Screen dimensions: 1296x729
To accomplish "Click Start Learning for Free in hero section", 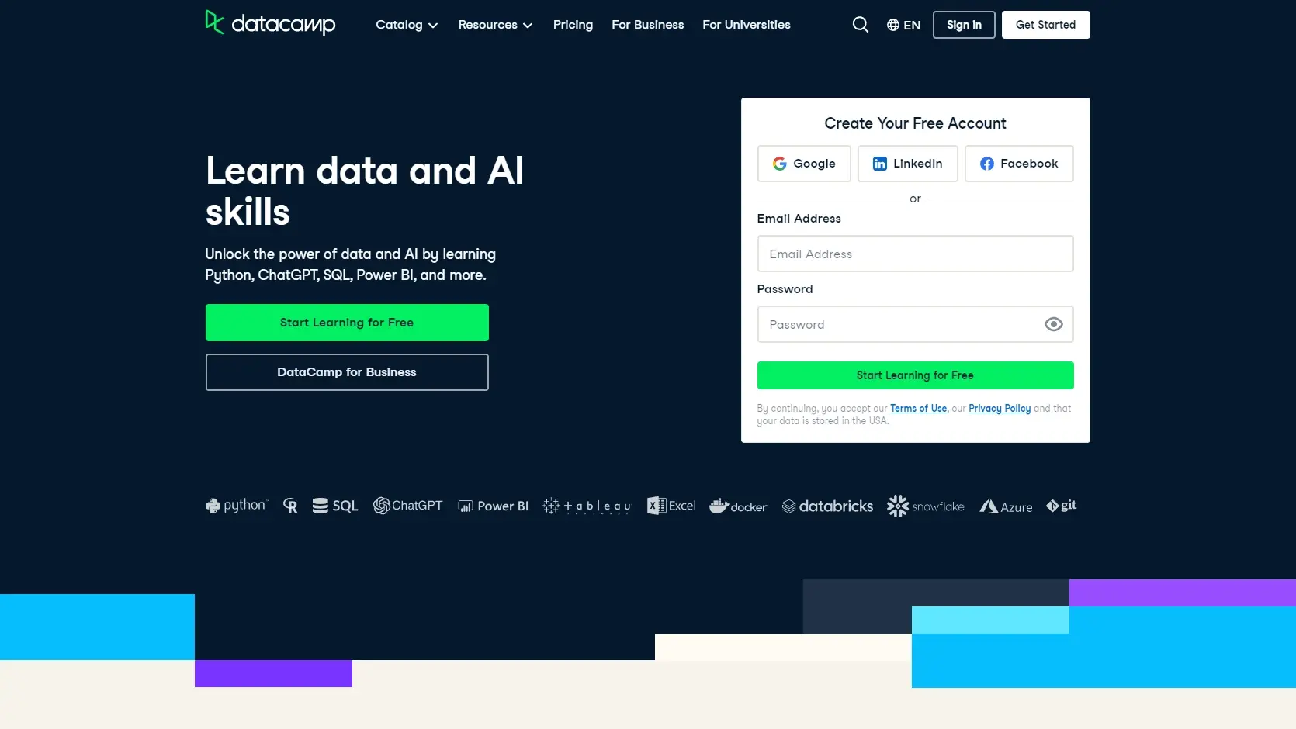I will coord(347,323).
